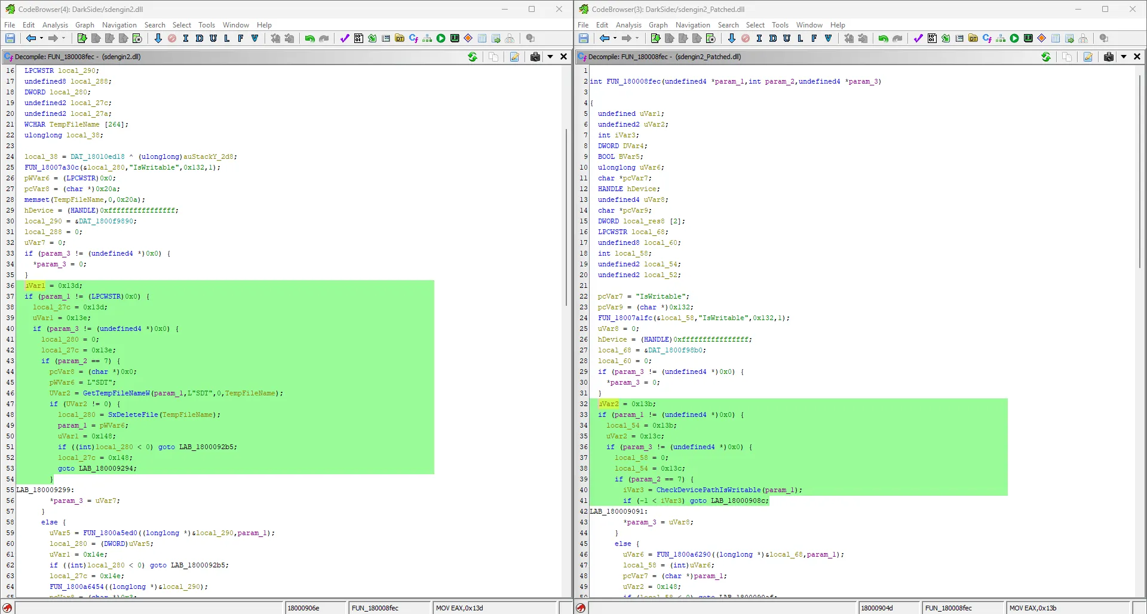Open the Graph menu in the patched window
The height and width of the screenshot is (614, 1147).
click(x=658, y=24)
